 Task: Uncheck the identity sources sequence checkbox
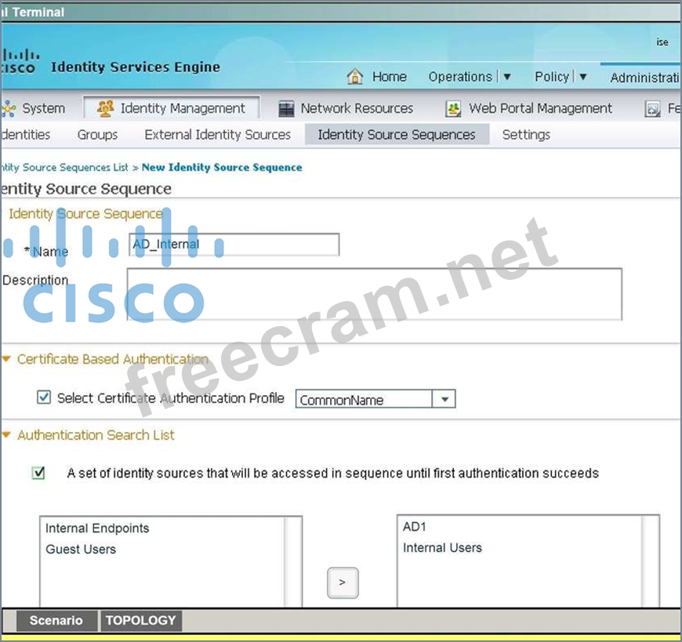pos(38,473)
